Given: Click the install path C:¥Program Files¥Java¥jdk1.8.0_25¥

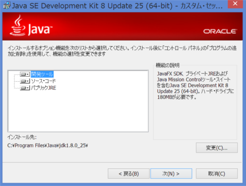Looking at the screenshot, I should (48, 146).
